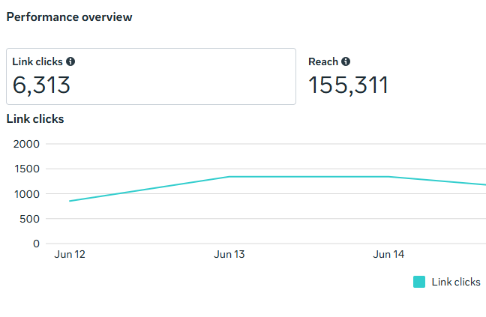This screenshot has height=317, width=486.
Task: Select the Link clicks metric card
Action: tap(151, 76)
